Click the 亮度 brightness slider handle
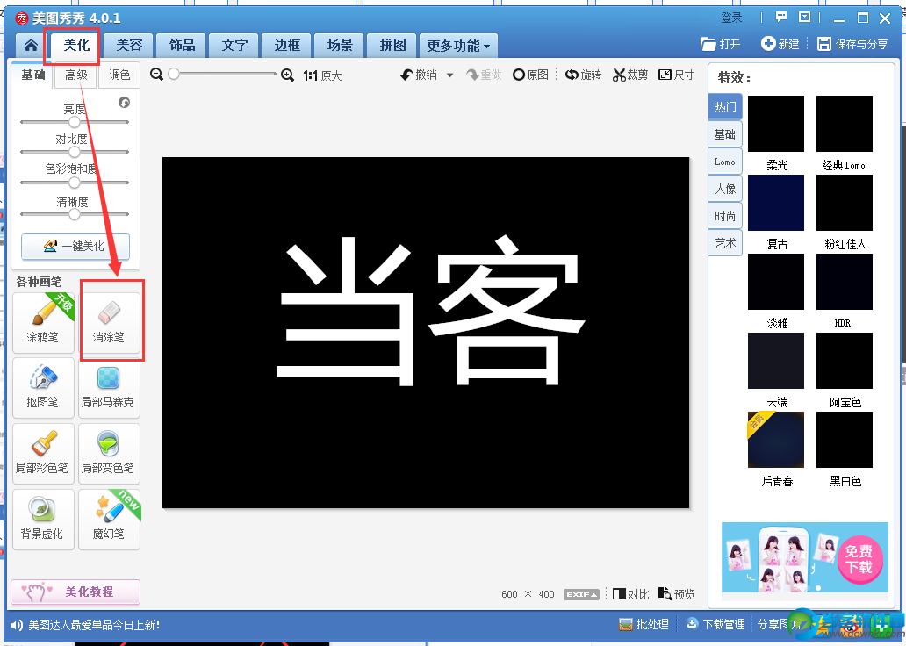 (75, 122)
